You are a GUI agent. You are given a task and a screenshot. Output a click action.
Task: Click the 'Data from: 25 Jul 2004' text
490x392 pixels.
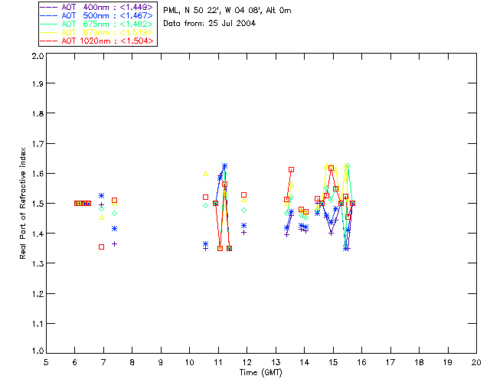[209, 23]
